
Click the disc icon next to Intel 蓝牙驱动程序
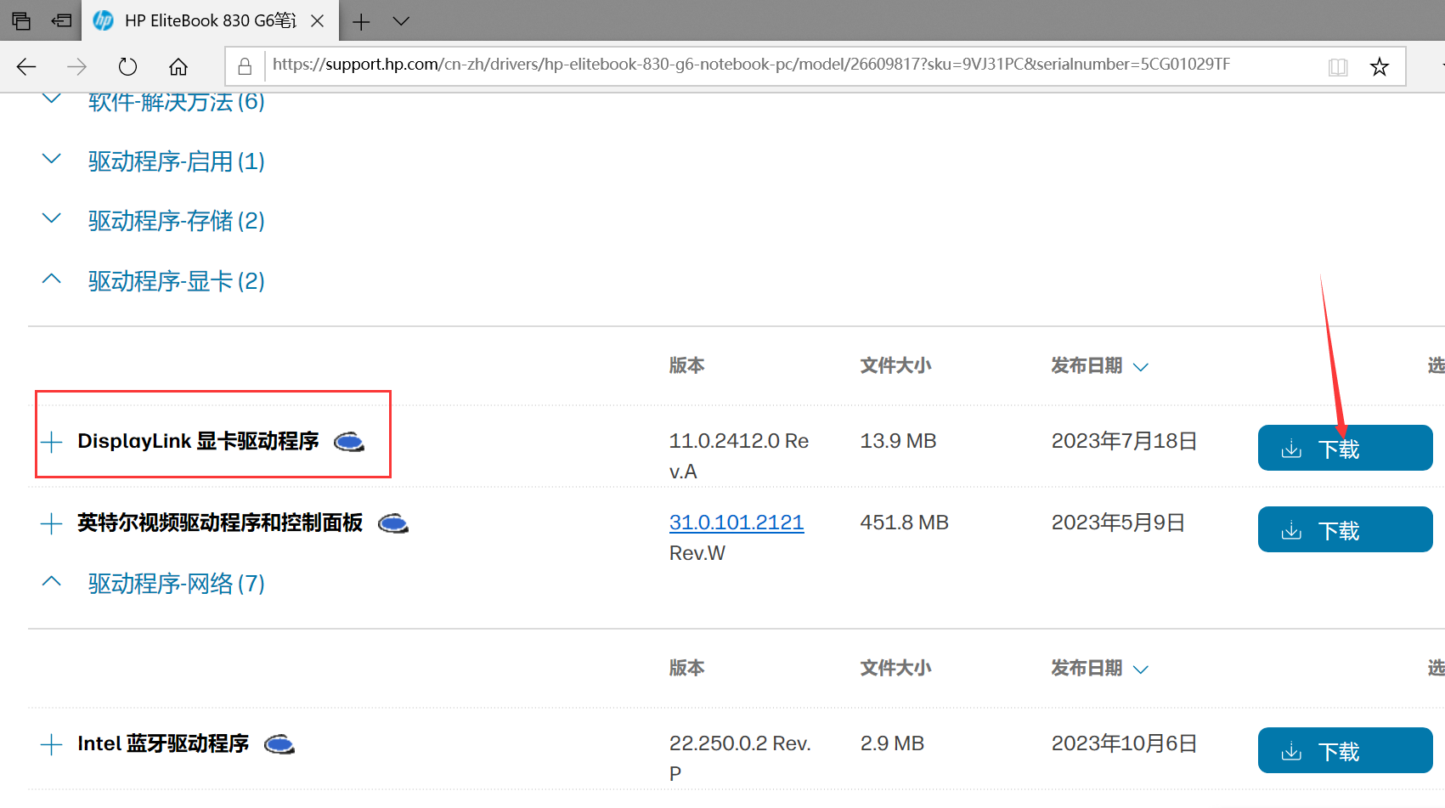click(x=279, y=745)
